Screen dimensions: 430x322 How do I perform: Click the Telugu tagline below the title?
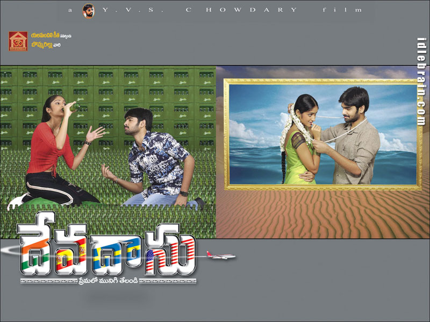tap(109, 280)
